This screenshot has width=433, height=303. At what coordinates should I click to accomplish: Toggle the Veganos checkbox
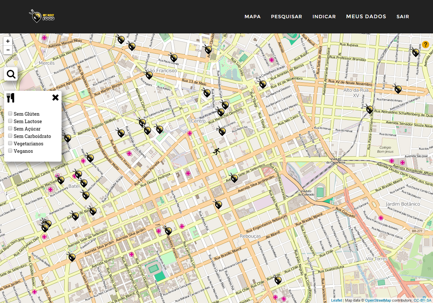point(10,151)
